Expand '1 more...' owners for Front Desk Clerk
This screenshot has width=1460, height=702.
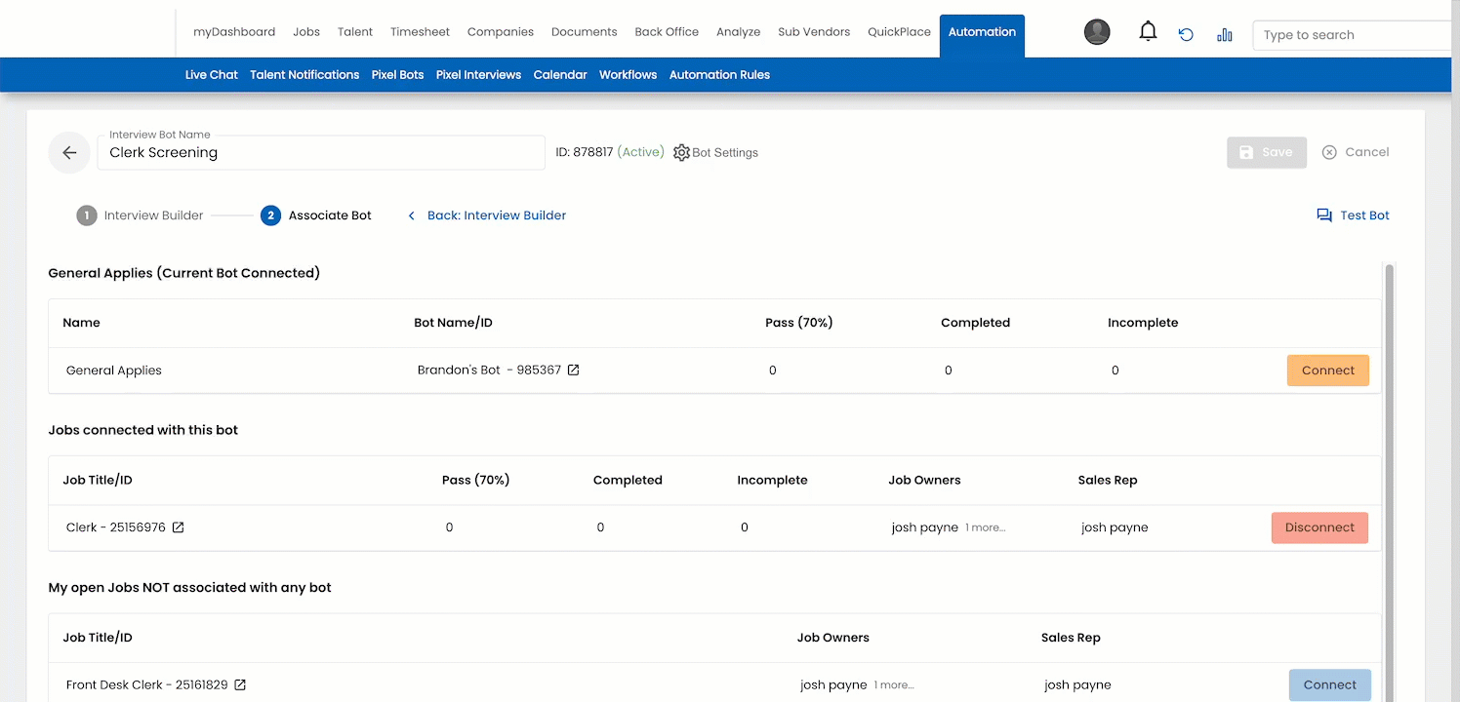click(x=893, y=685)
